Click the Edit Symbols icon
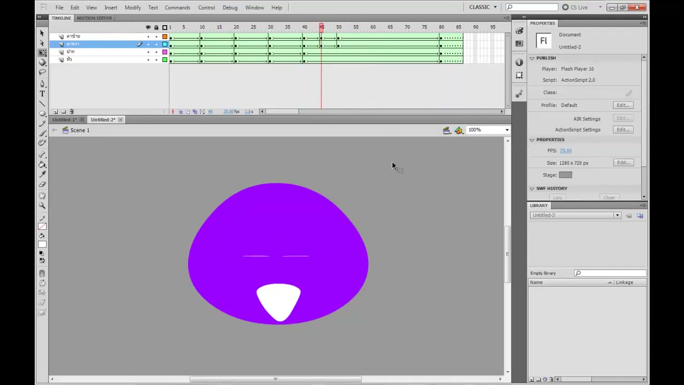 pyautogui.click(x=458, y=130)
